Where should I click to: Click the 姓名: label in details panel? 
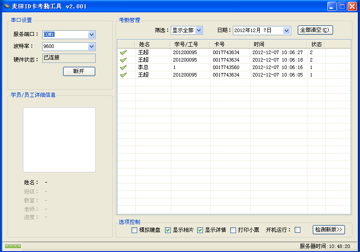pos(31,183)
